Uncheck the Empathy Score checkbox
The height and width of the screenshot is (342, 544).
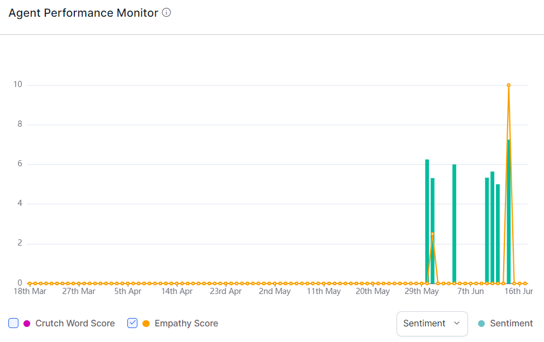[x=132, y=323]
